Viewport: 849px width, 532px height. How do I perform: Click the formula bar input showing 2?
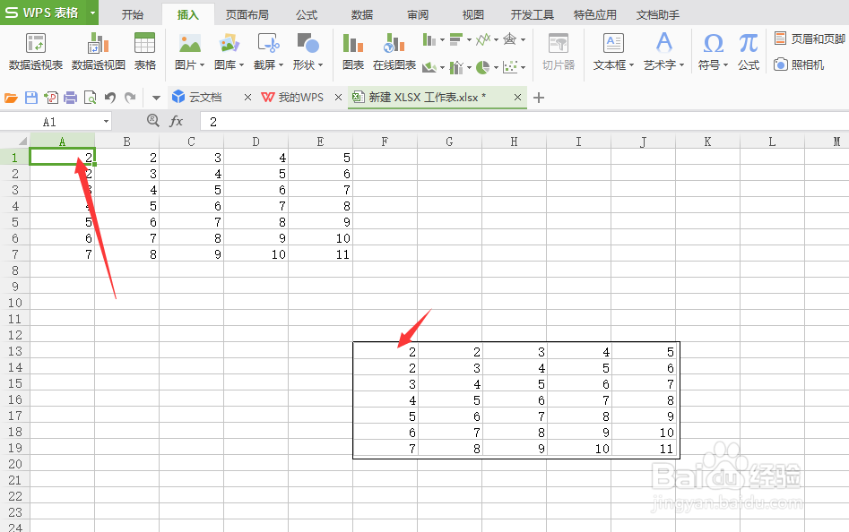pos(523,122)
